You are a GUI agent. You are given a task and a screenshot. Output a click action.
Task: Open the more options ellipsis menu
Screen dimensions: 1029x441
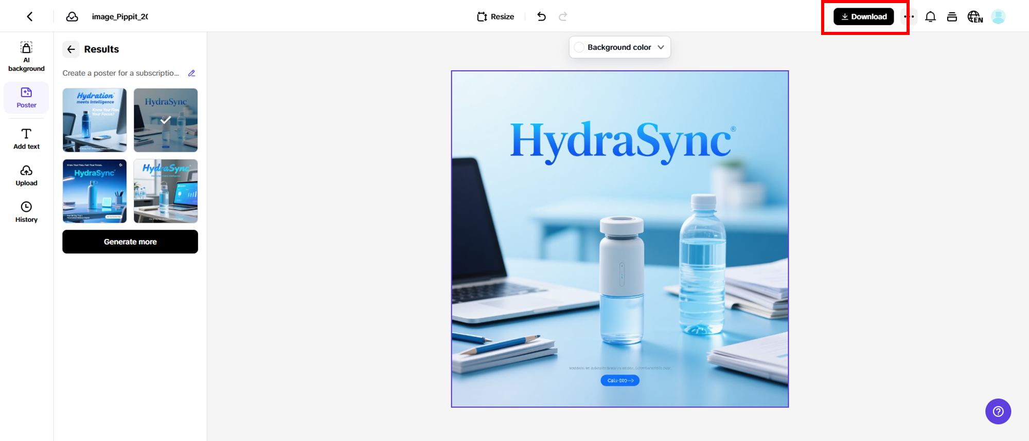pos(910,16)
